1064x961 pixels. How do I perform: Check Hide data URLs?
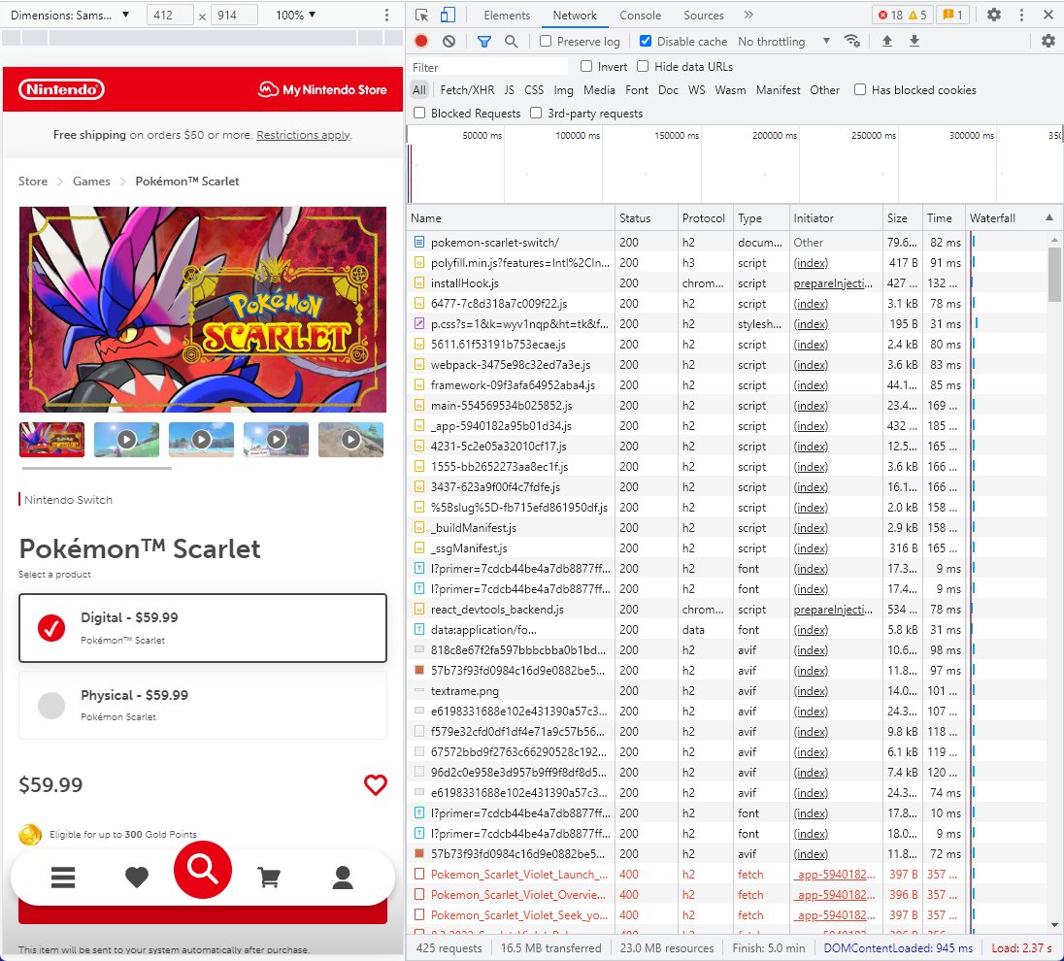point(643,67)
